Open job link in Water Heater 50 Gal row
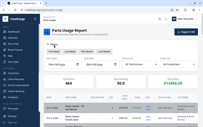This screenshot has height=127, width=203. pyautogui.click(x=148, y=108)
